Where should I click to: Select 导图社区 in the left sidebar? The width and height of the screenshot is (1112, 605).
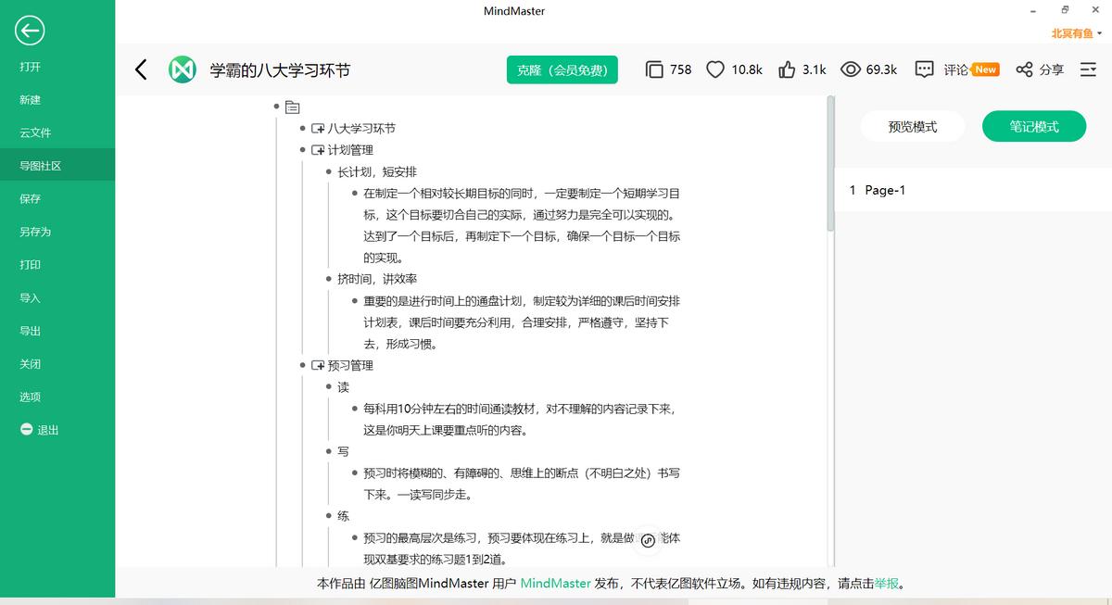38,165
